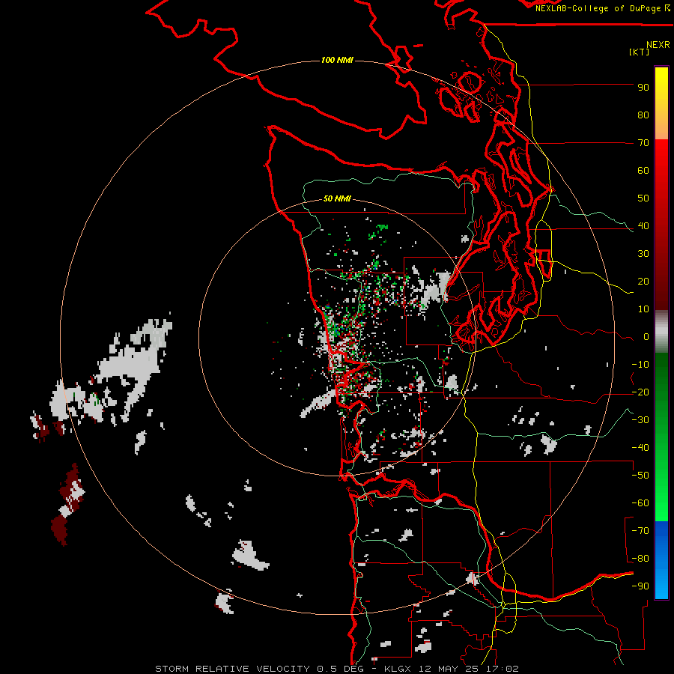Click the "0.5 DEG" elevation text

click(x=340, y=669)
